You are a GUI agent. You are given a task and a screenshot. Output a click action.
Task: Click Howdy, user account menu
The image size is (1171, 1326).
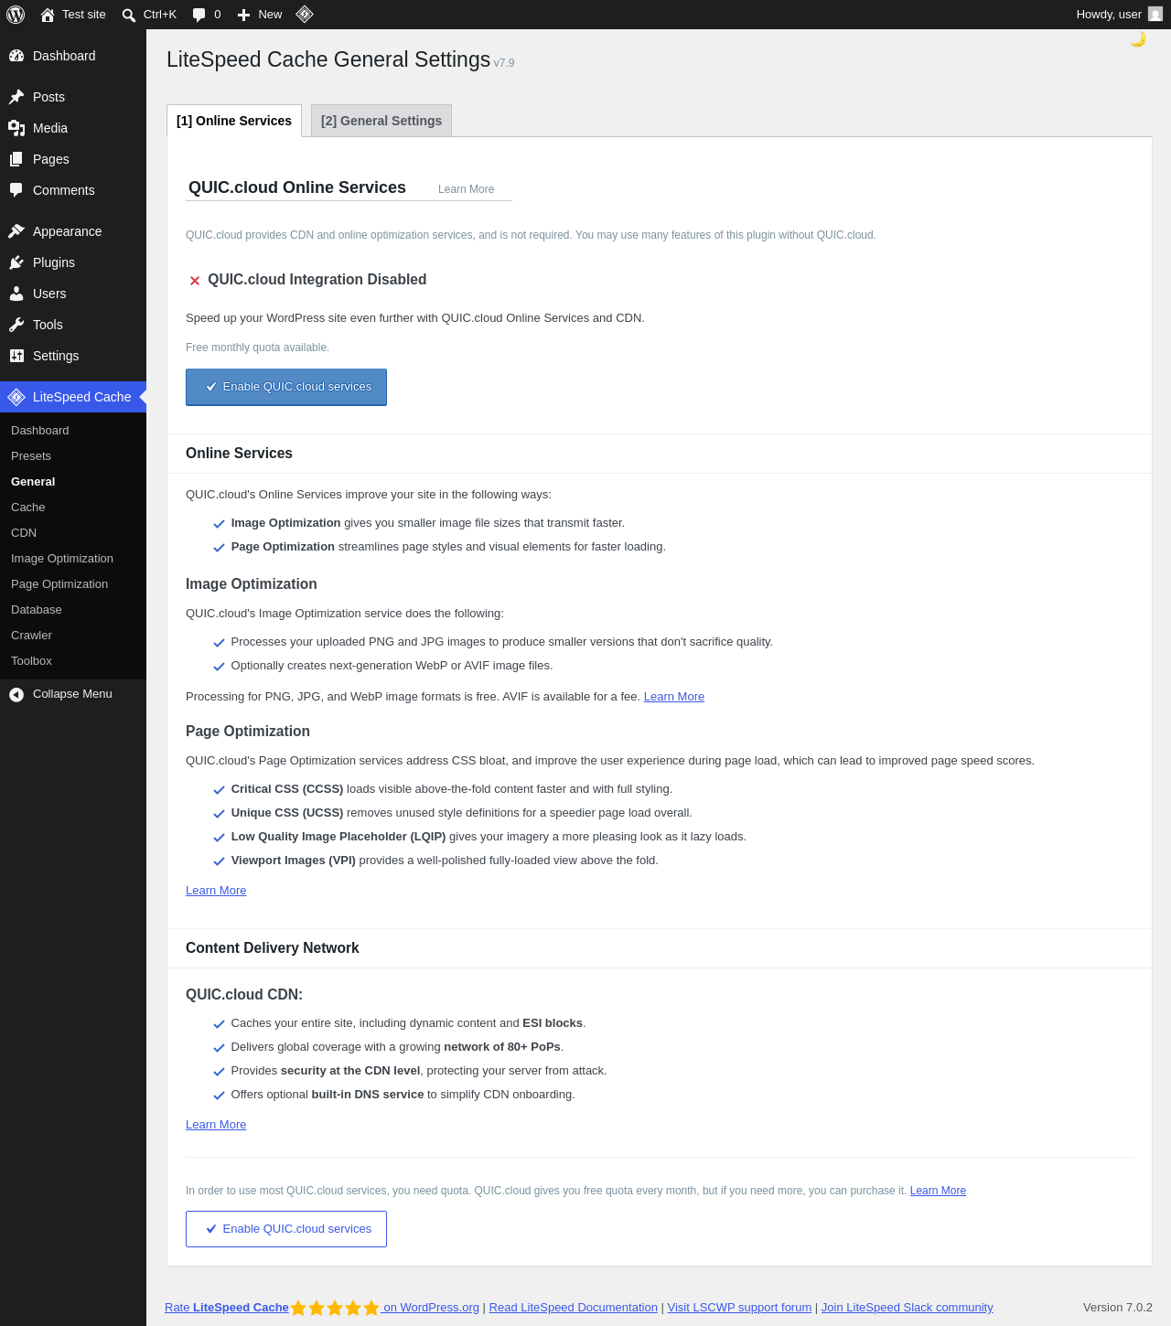tap(1119, 15)
